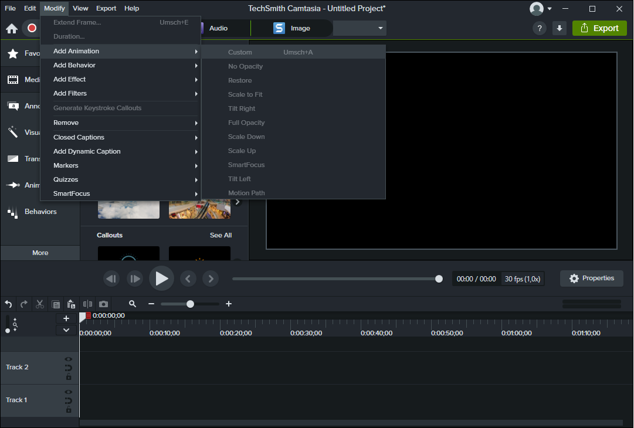Open the Export menu in menu bar

106,8
